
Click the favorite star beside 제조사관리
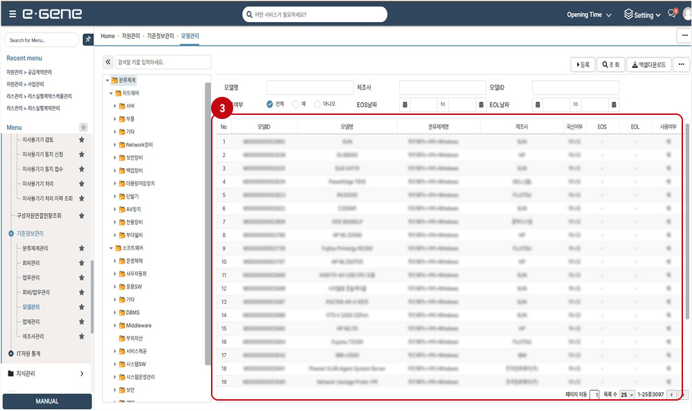(82, 337)
